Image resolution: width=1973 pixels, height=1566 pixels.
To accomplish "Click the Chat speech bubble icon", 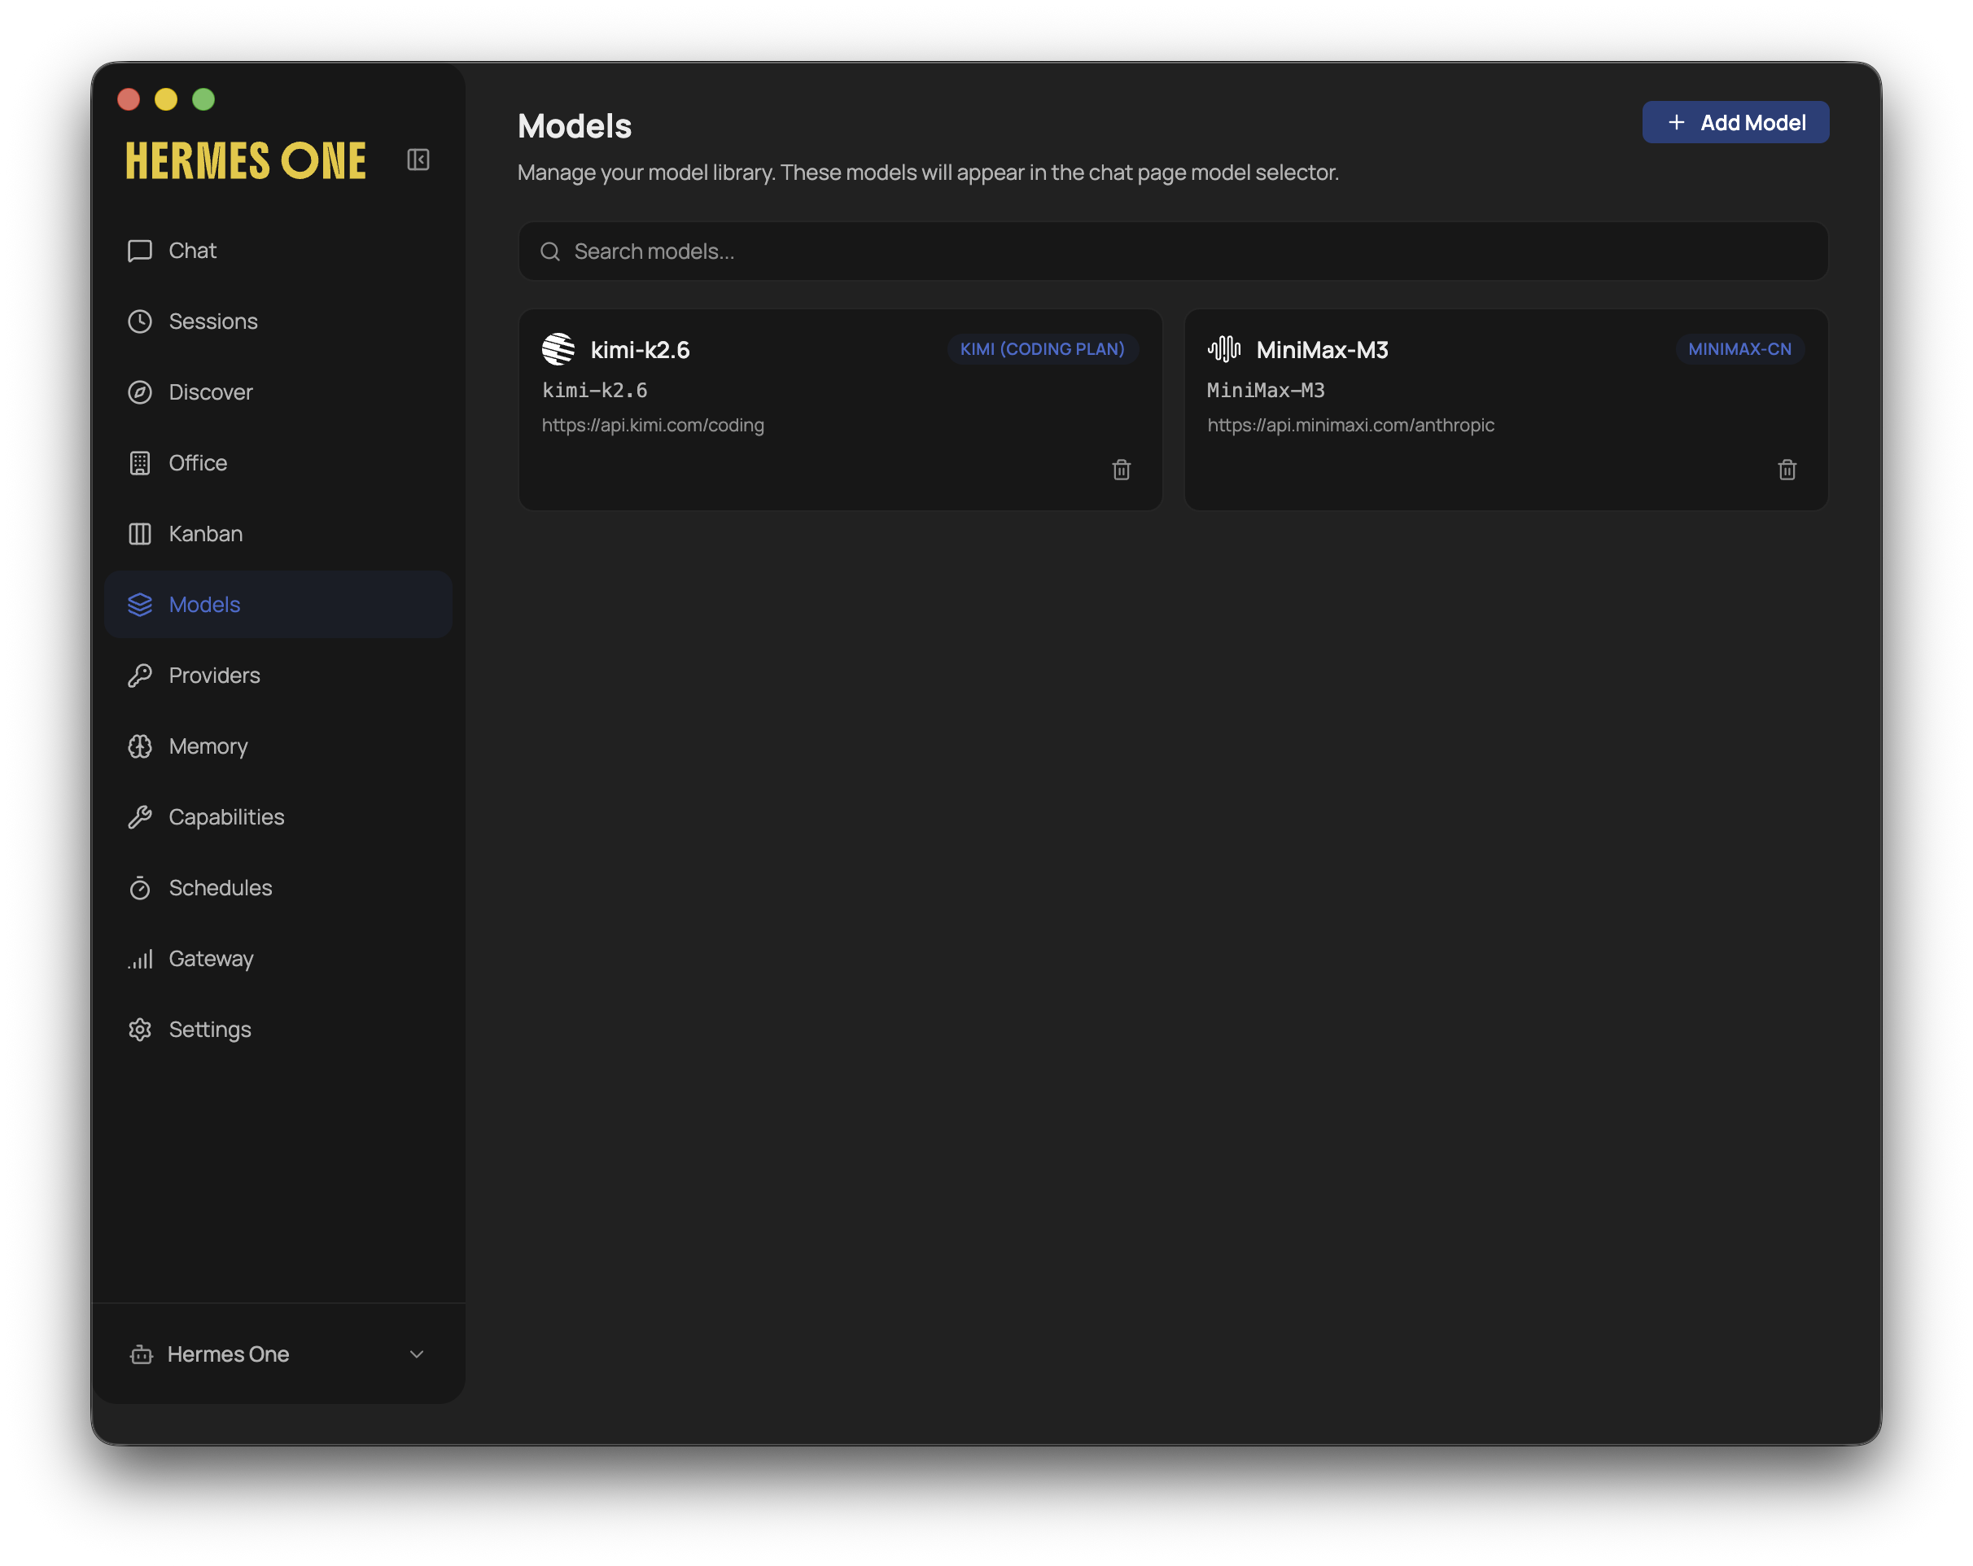I will (x=140, y=251).
